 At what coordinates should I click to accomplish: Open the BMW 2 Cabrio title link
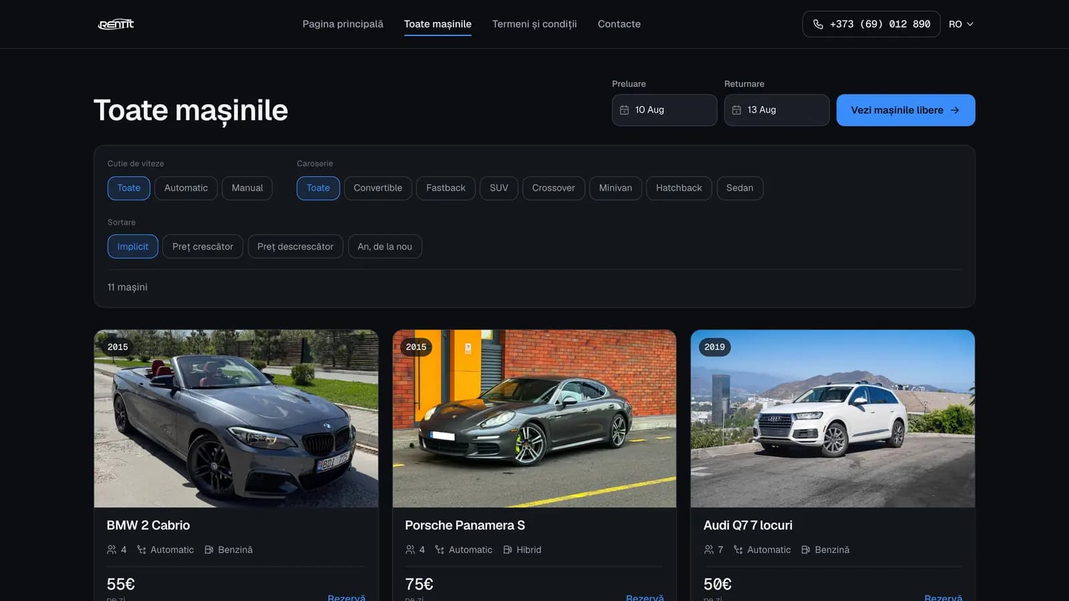pyautogui.click(x=148, y=526)
